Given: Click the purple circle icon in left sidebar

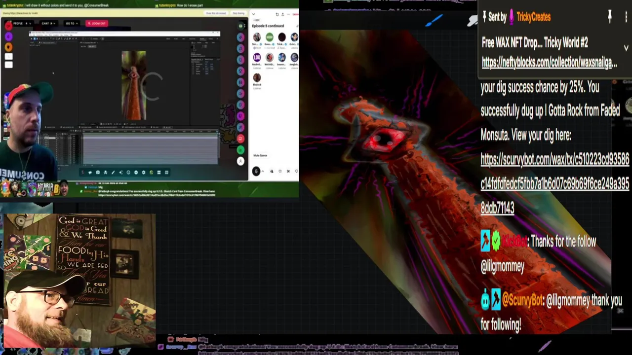Looking at the screenshot, I should (x=8, y=36).
